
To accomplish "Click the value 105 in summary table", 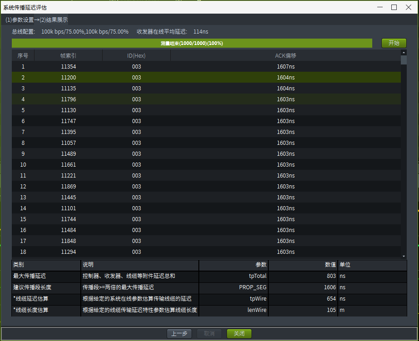I will [x=303, y=310].
